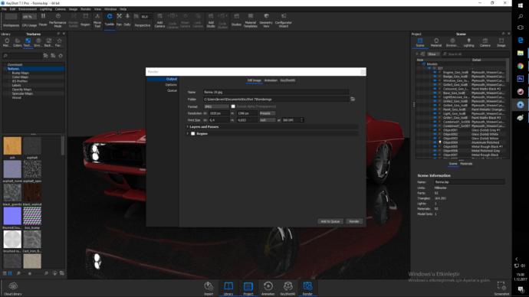Click the Import button in bottom toolbar
Screen dimensions: 529x297
pos(209,289)
